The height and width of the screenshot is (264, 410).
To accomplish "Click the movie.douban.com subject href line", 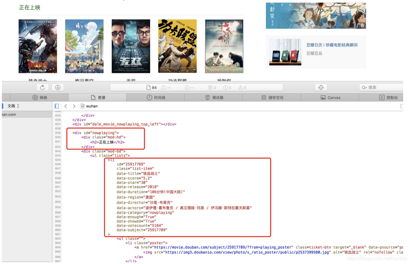I will [269, 247].
